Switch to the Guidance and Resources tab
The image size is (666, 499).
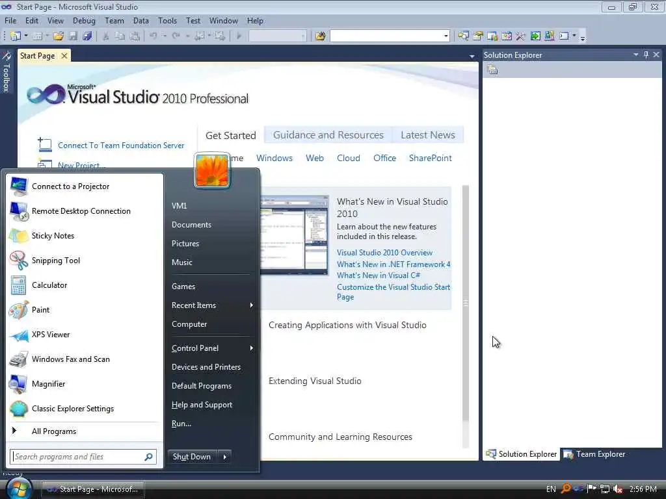(x=328, y=135)
